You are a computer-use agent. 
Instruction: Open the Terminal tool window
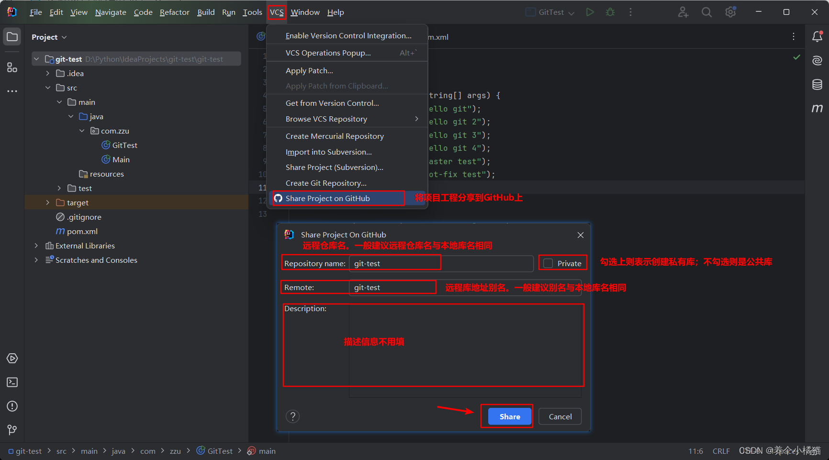click(12, 382)
